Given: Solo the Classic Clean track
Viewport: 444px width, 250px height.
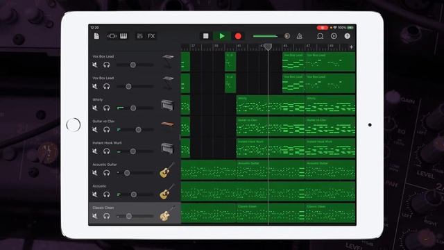Looking at the screenshot, I should [106, 216].
